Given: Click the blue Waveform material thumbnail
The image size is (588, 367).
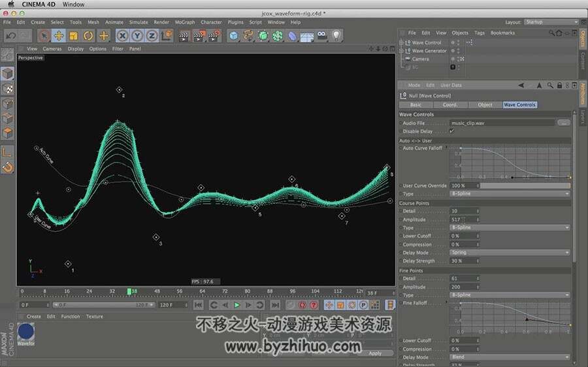Looking at the screenshot, I should [x=26, y=332].
